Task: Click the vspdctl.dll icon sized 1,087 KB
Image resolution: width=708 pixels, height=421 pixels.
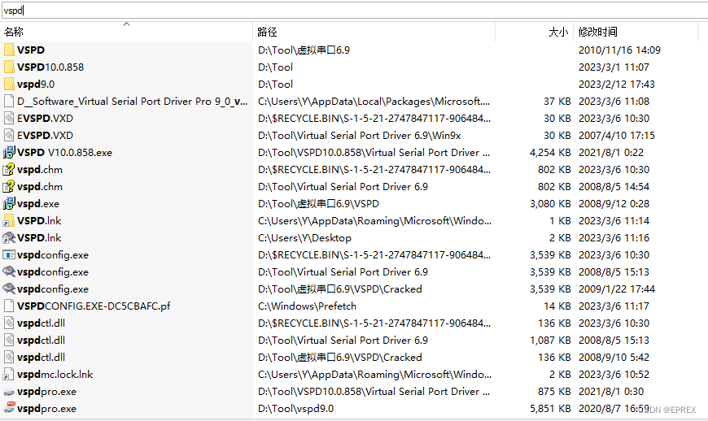Action: click(9, 341)
